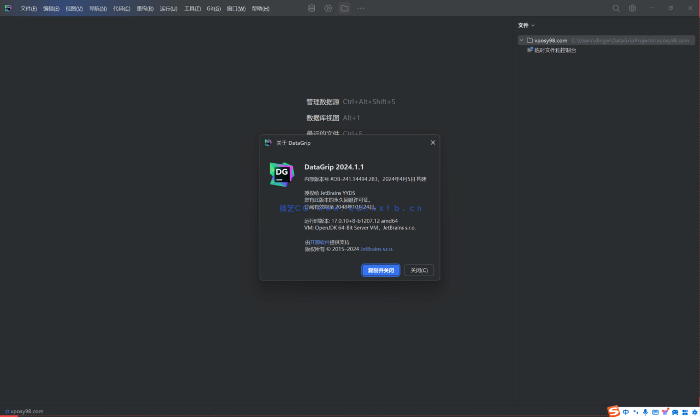Screen dimensions: 700x417
Task: Toggle the microphone voice input in input bar
Action: [645, 411]
